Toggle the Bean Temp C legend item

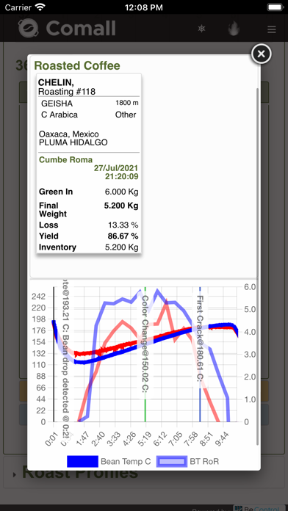[x=109, y=462]
